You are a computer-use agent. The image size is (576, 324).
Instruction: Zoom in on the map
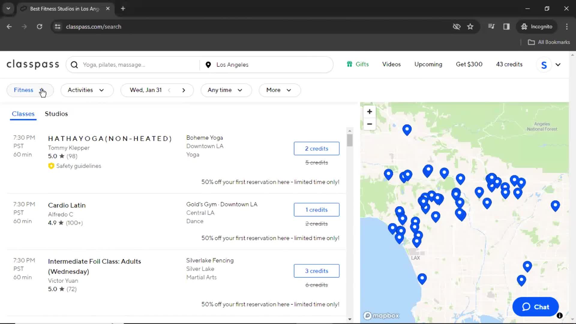(370, 112)
